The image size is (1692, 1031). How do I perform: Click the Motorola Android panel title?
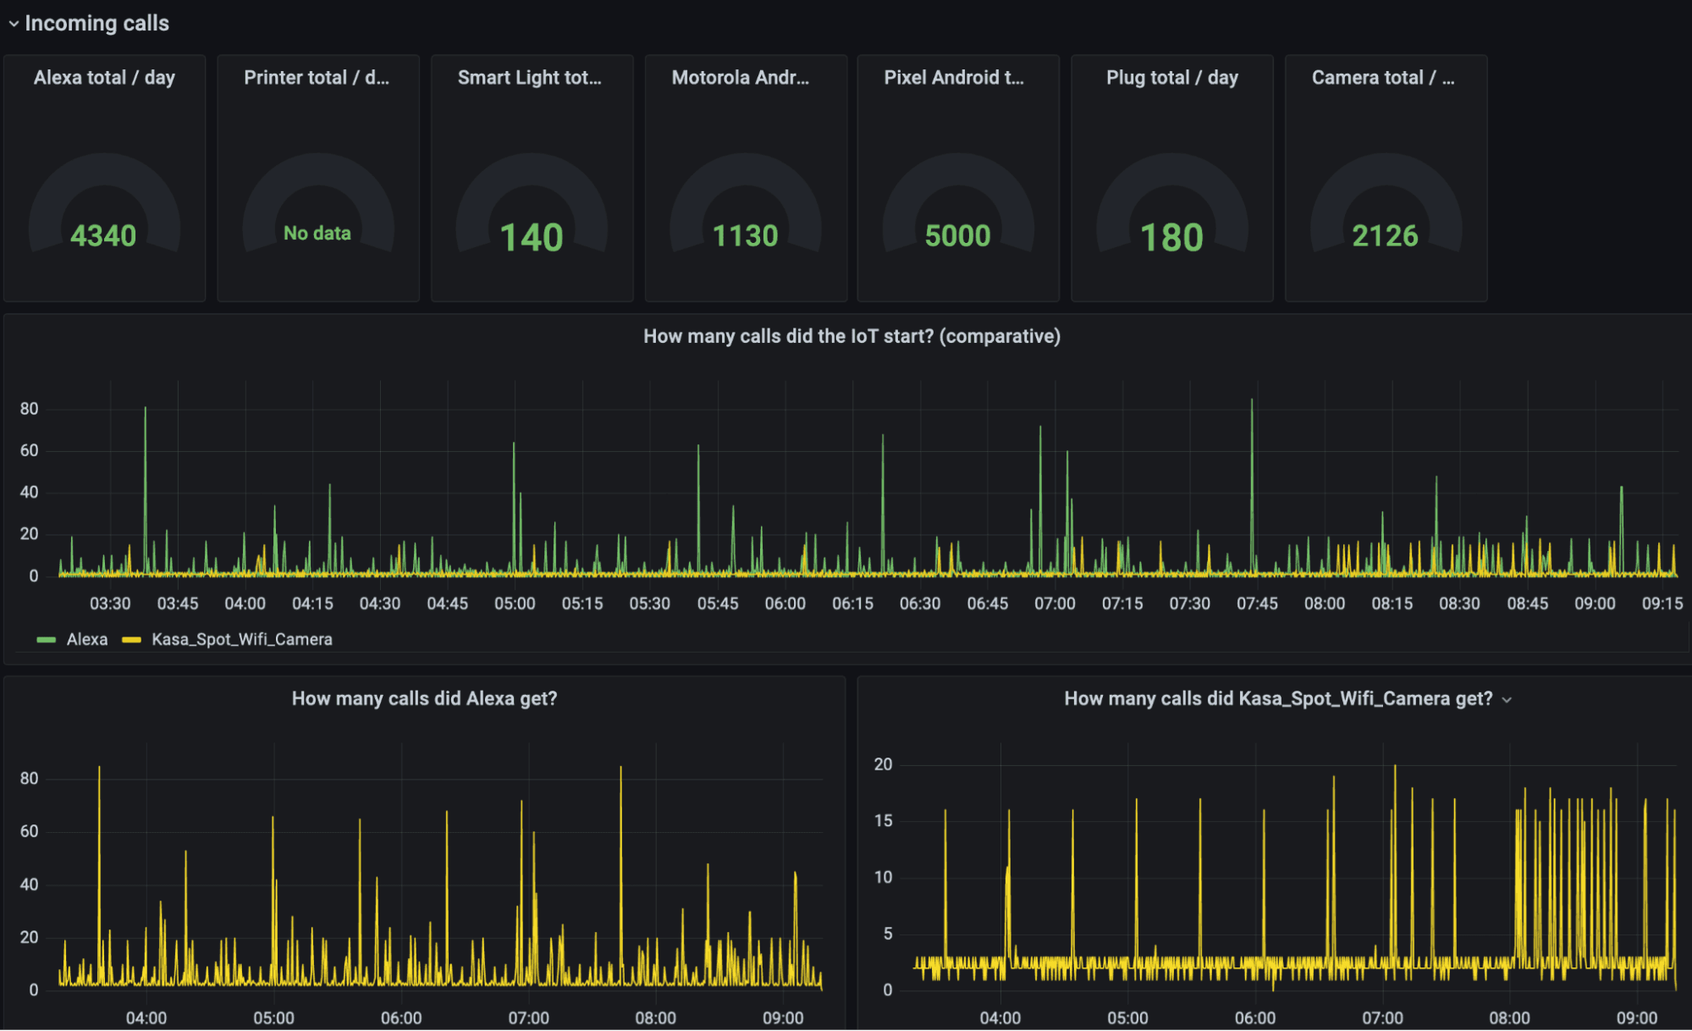click(x=741, y=77)
